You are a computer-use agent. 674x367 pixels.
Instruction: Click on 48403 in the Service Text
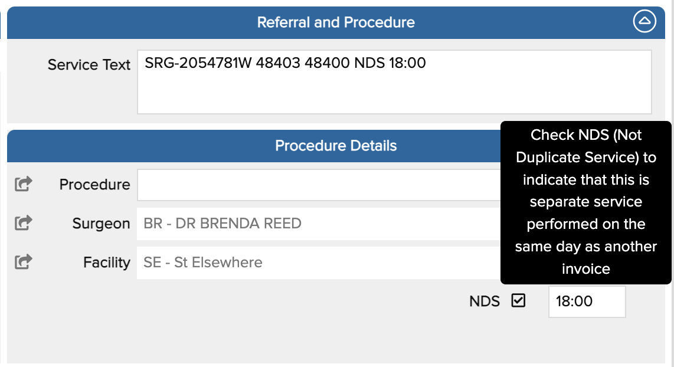(278, 63)
